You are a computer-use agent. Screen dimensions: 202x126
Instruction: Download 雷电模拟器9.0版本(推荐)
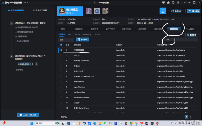tap(27, 27)
